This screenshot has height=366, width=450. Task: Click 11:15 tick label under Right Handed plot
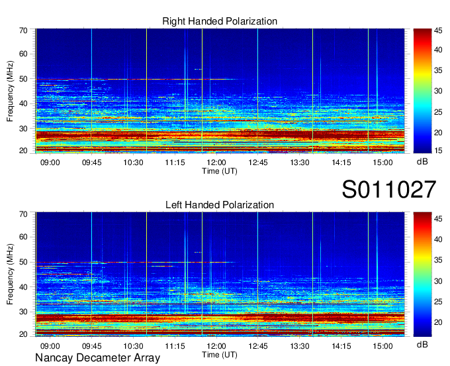click(175, 162)
